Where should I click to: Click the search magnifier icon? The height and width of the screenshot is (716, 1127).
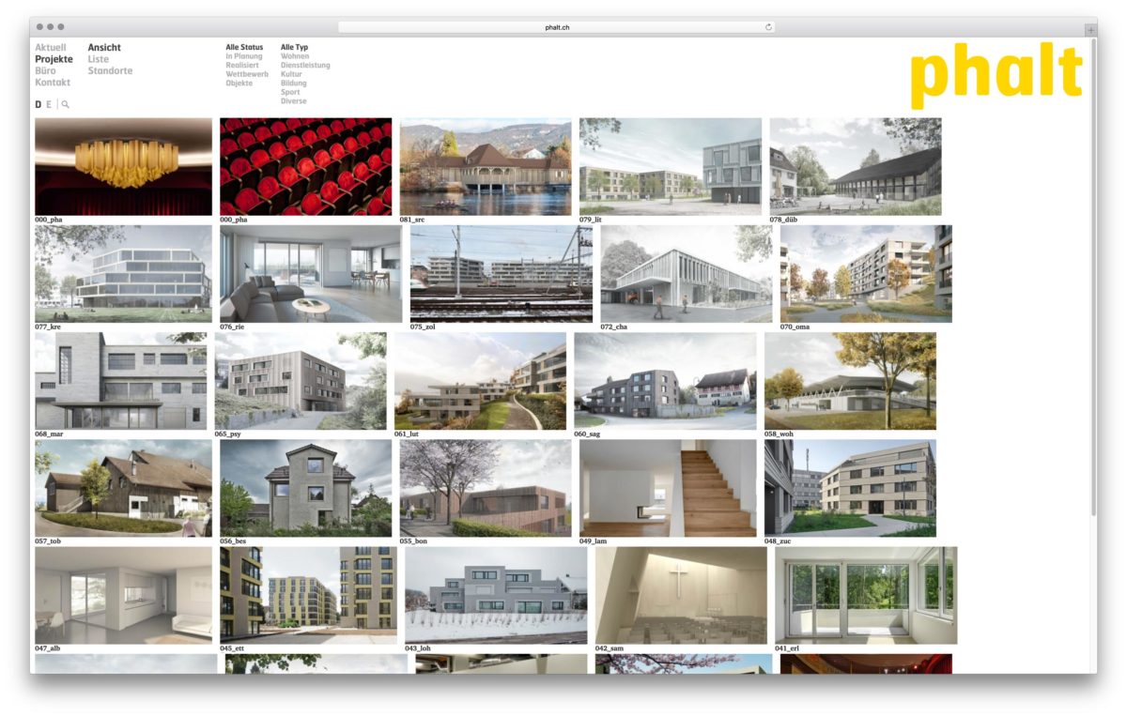pos(66,105)
